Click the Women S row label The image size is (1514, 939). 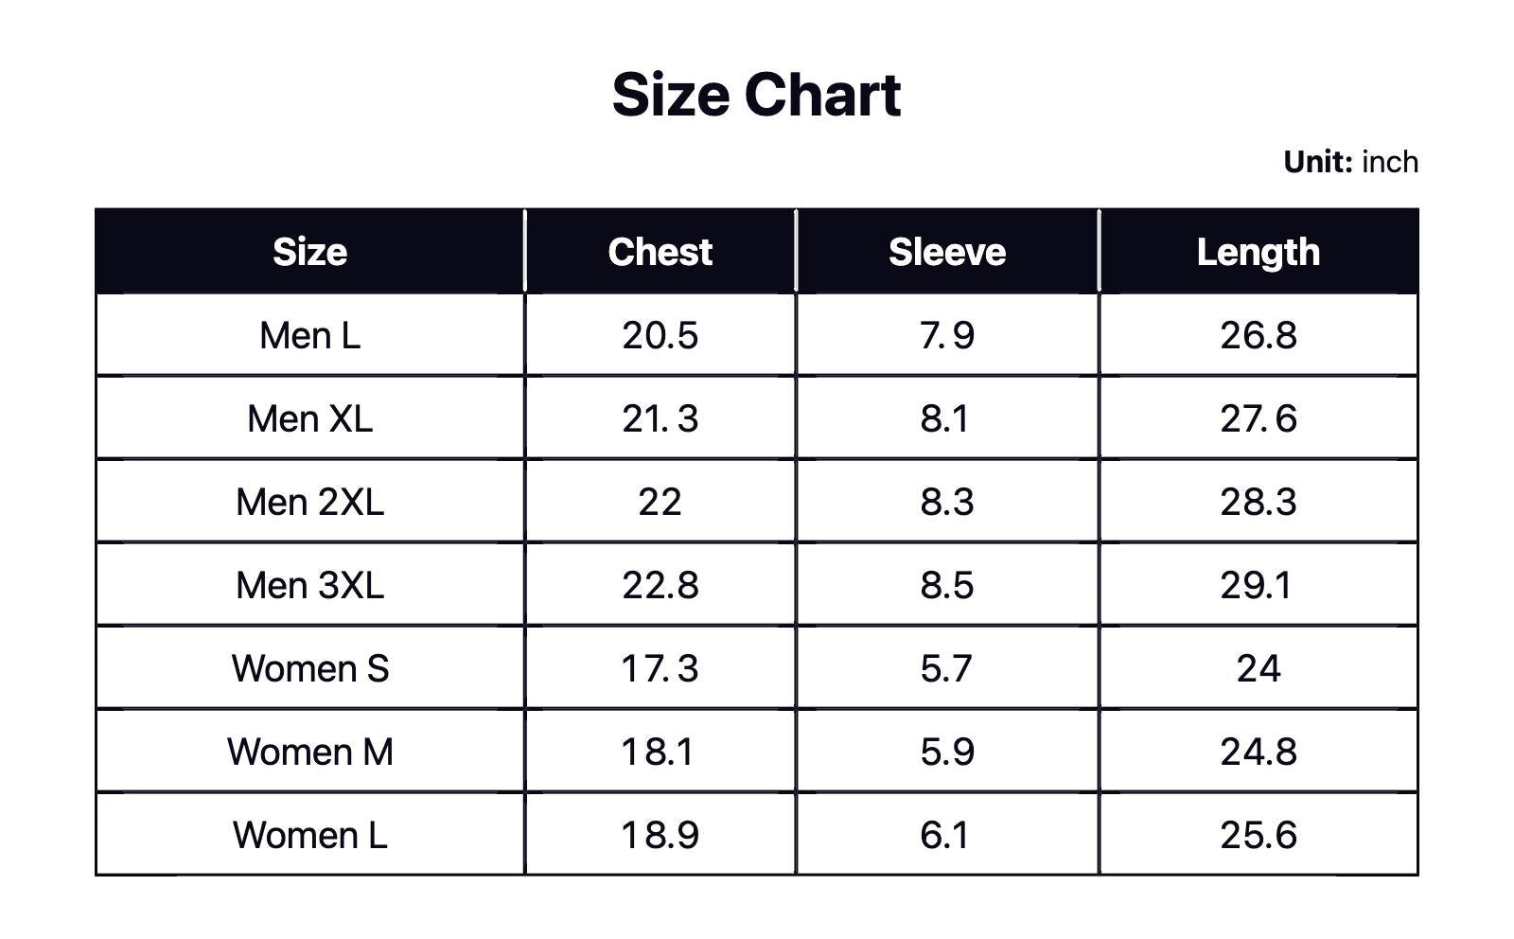coord(309,668)
